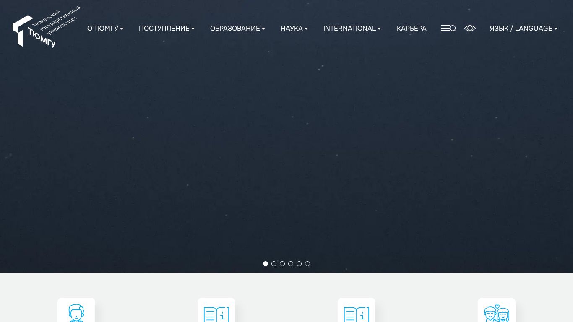573x322 pixels.
Task: Select the third slider dot
Action: (282, 264)
